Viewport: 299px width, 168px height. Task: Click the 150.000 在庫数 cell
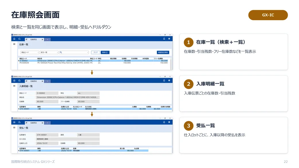(x=127, y=63)
